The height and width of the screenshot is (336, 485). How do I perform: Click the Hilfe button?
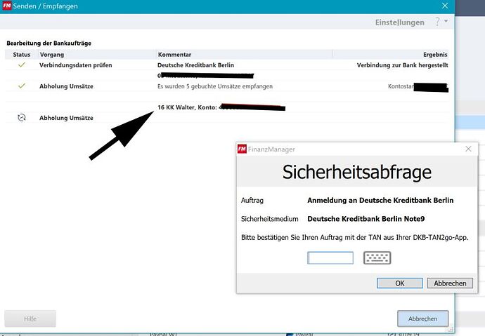coord(30,318)
